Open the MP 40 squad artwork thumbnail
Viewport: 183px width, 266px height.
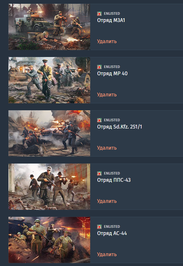49,80
